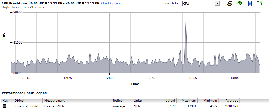Sort legend by Measurement column header

point(77,101)
